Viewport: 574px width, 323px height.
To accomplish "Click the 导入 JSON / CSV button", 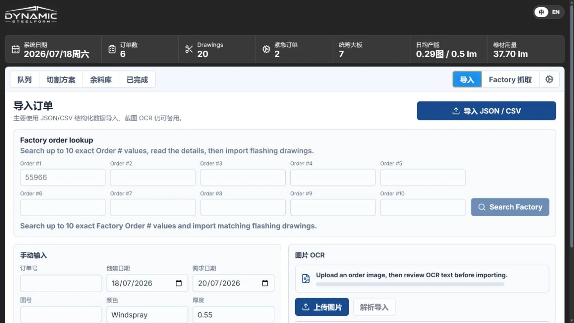I will tap(486, 111).
